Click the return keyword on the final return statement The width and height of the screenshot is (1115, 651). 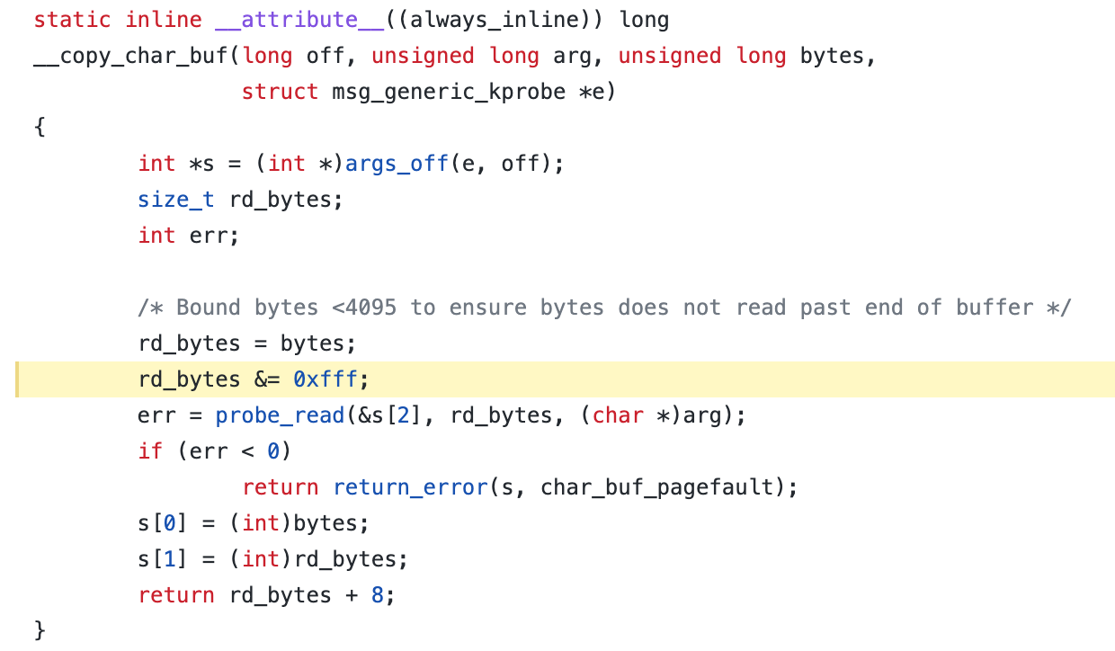[x=176, y=594]
